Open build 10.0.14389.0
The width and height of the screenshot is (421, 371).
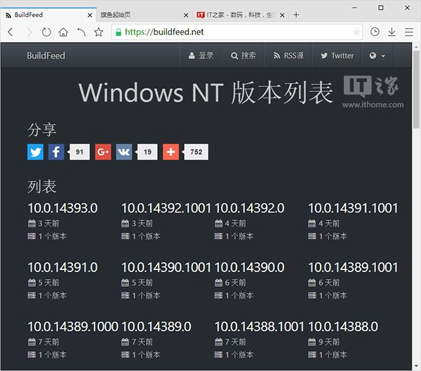coord(156,327)
